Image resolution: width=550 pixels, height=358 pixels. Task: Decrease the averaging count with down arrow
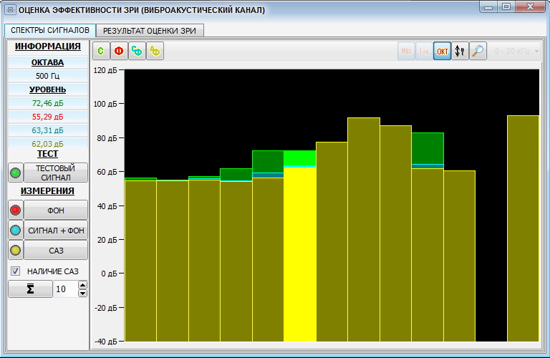point(82,293)
